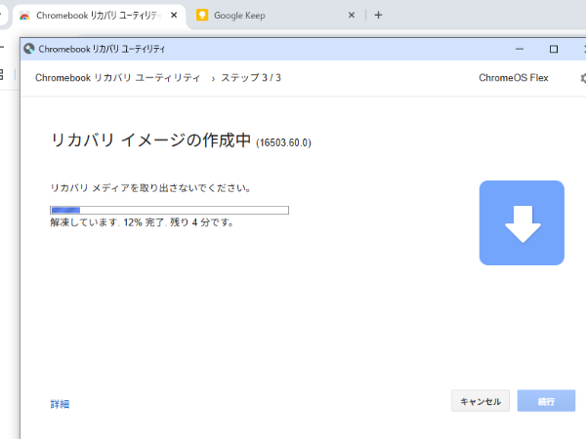The height and width of the screenshot is (439, 586).
Task: Click the Chromebook リカバリ ユーティリティ breadcrumb
Action: pos(117,78)
